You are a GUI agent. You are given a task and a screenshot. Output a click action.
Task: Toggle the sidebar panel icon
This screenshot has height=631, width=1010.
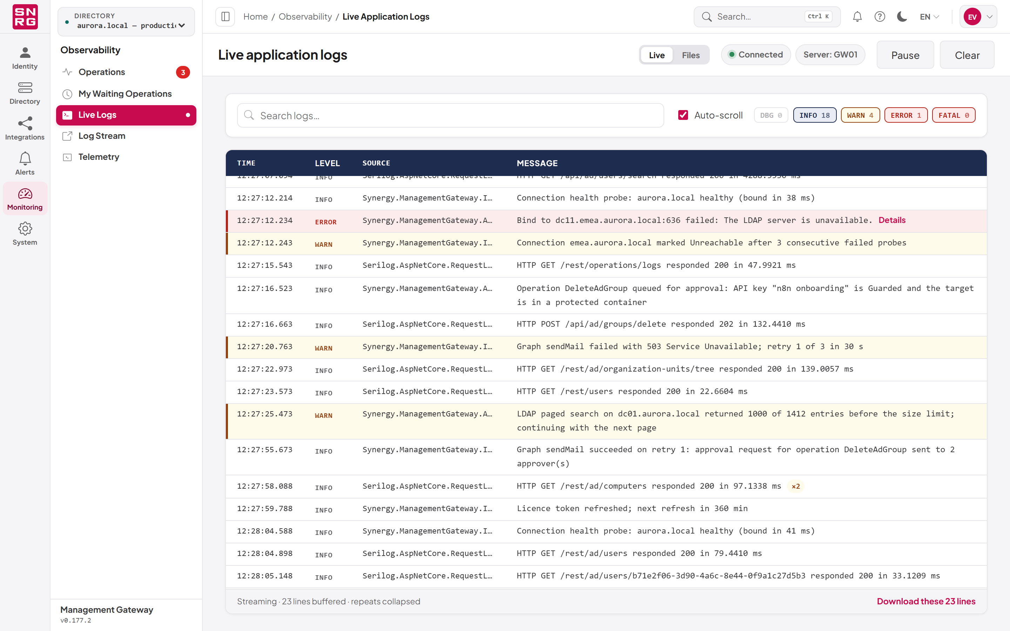point(225,17)
